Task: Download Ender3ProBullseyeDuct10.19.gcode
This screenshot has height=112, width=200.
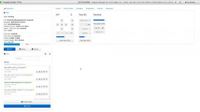Action: 40,86
